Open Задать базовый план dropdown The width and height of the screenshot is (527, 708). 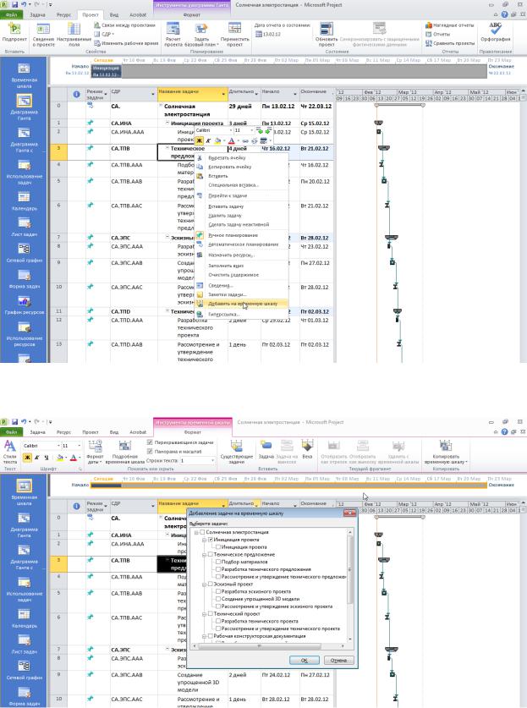pyautogui.click(x=201, y=35)
